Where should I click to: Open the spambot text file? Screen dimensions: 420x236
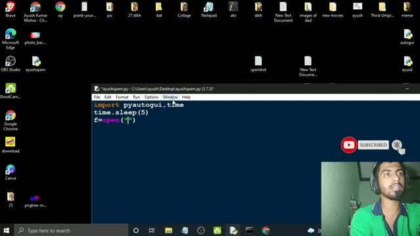click(258, 64)
